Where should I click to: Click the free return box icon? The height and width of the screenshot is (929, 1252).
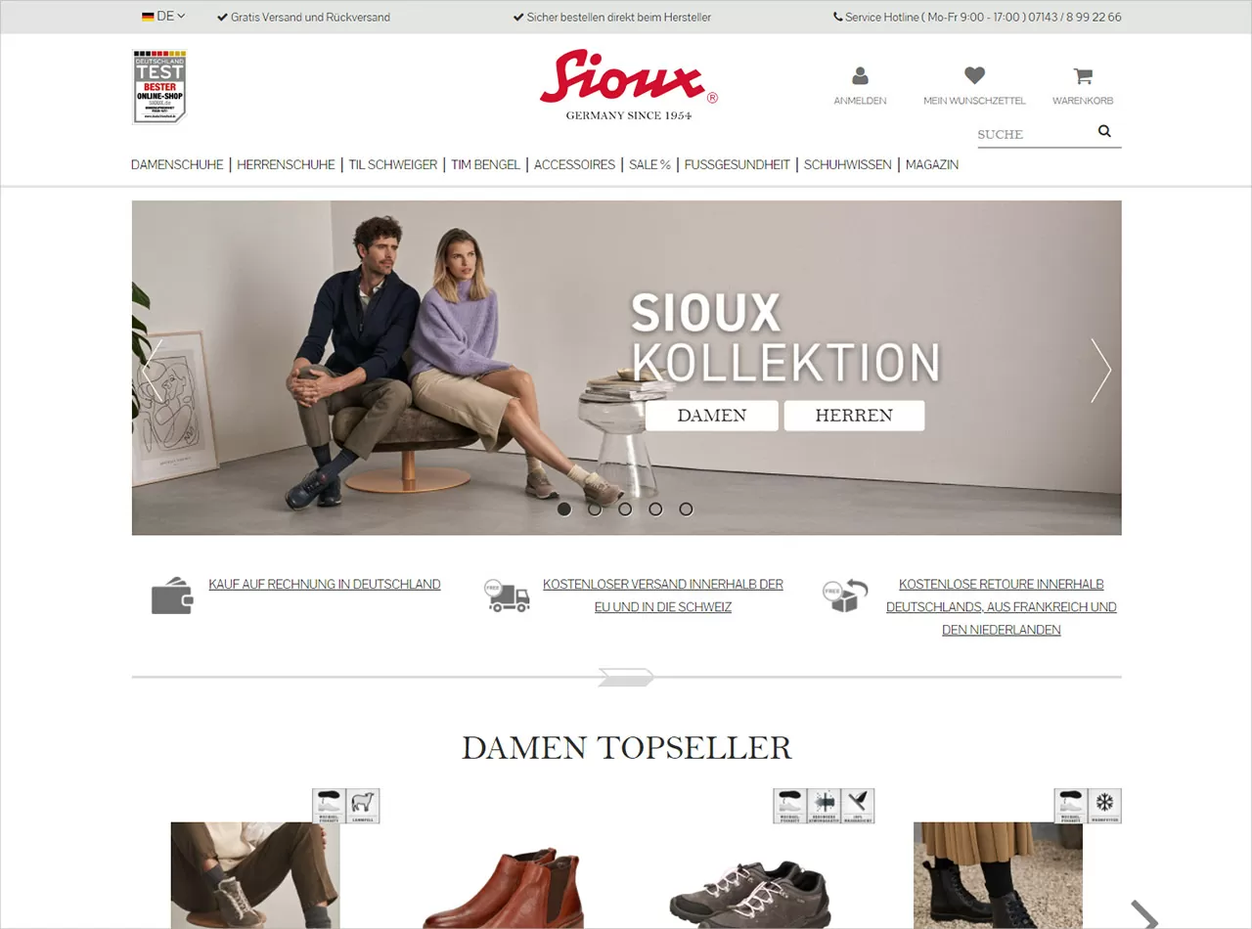[845, 596]
